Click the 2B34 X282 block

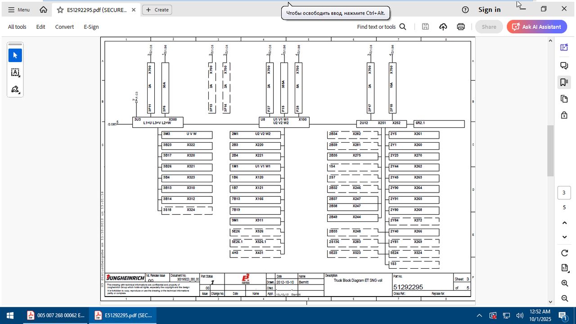[353, 134]
